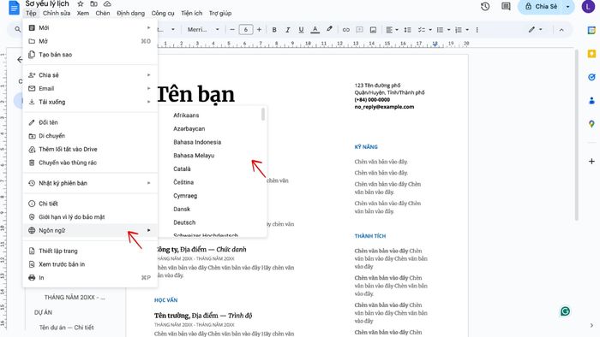Open numbered list dropdown

point(461,29)
